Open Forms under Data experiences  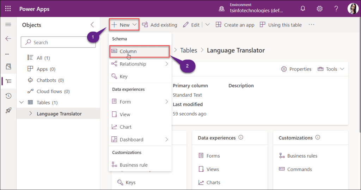[x=209, y=156]
